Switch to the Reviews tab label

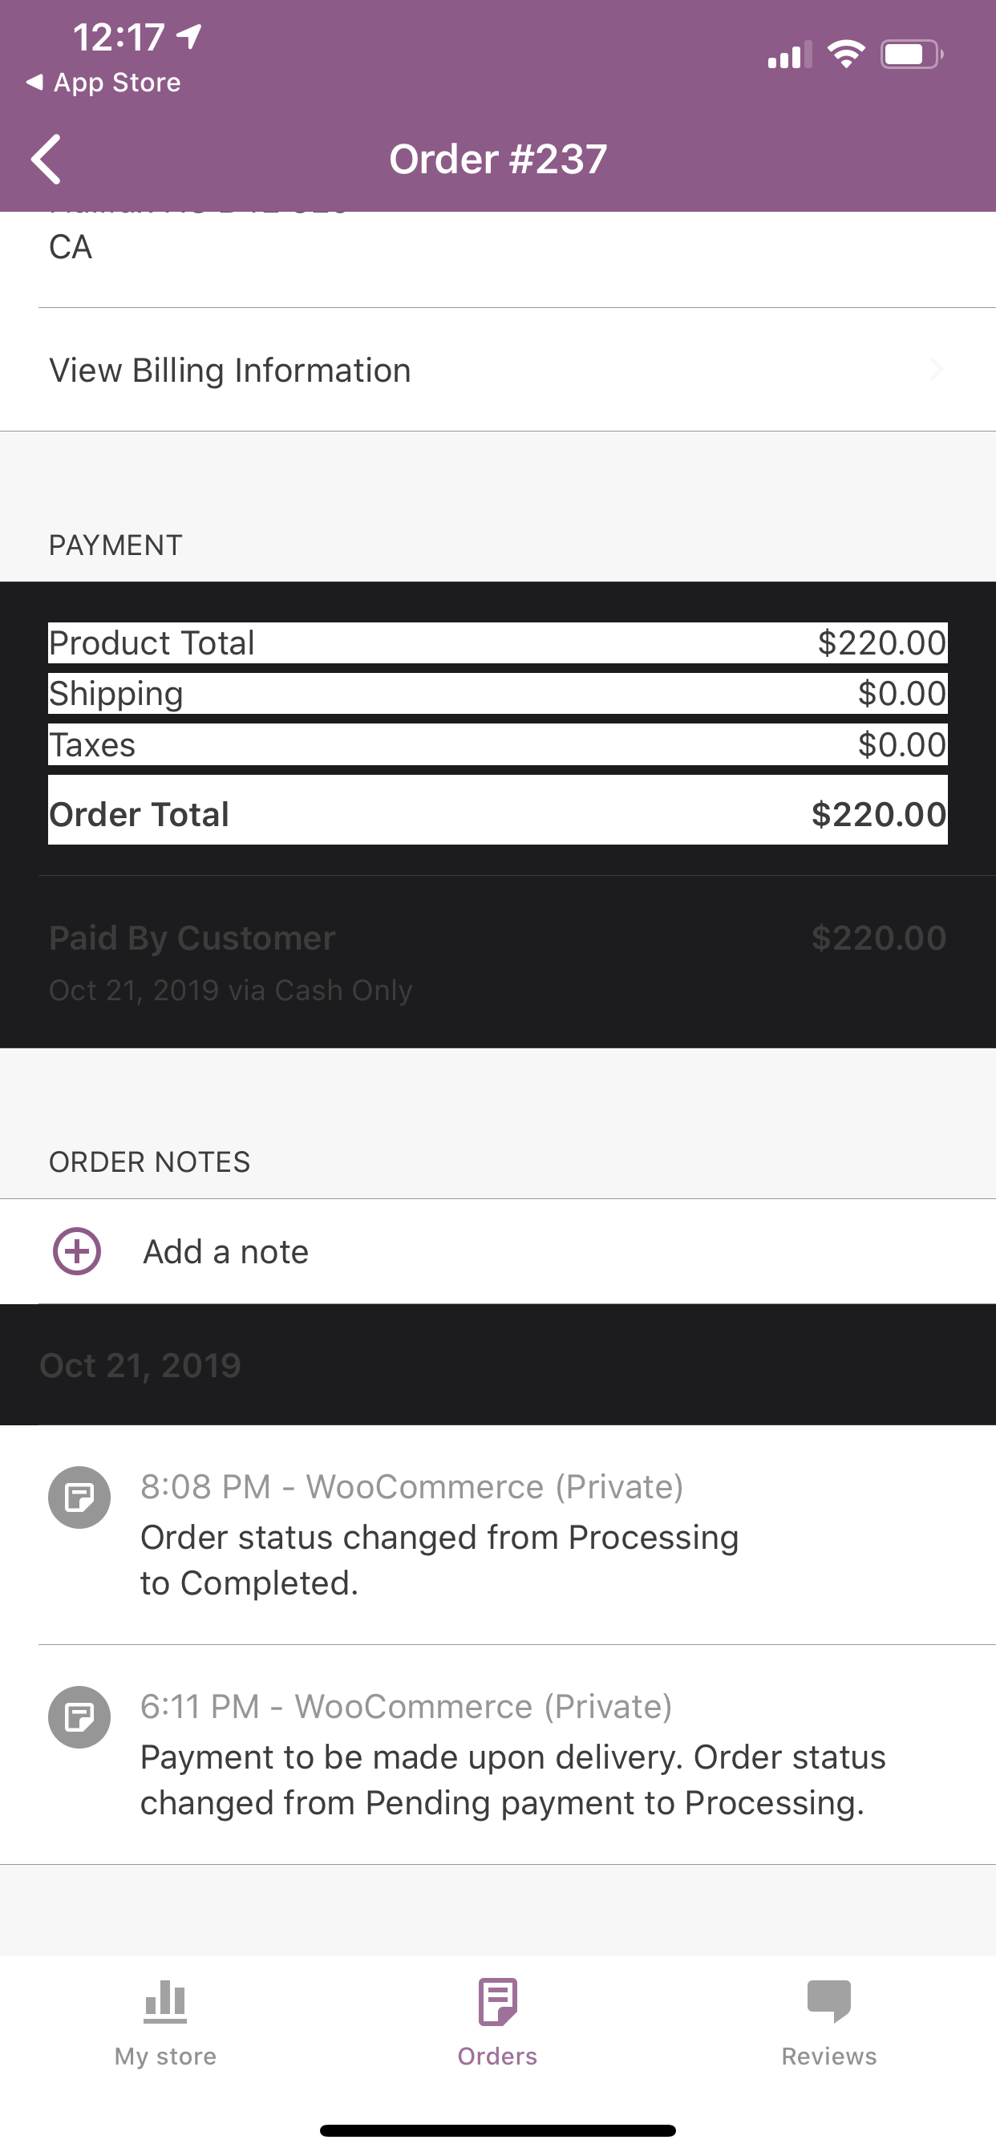(x=829, y=2057)
